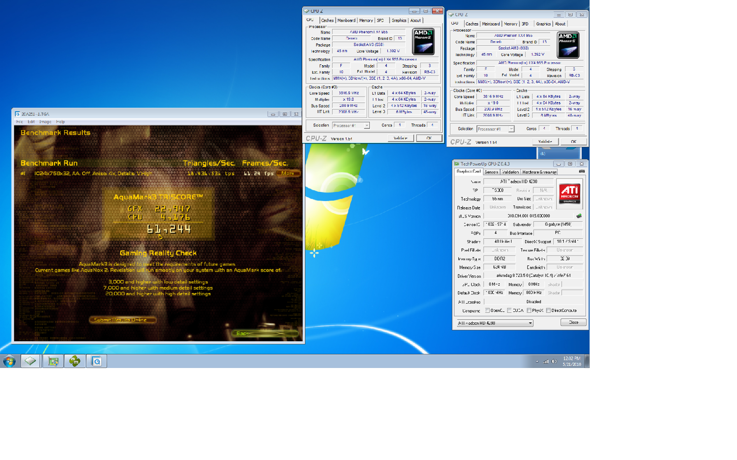
Task: Click the Core Voltage 1.392 V value in inactive CPU-Z
Action: click(537, 54)
